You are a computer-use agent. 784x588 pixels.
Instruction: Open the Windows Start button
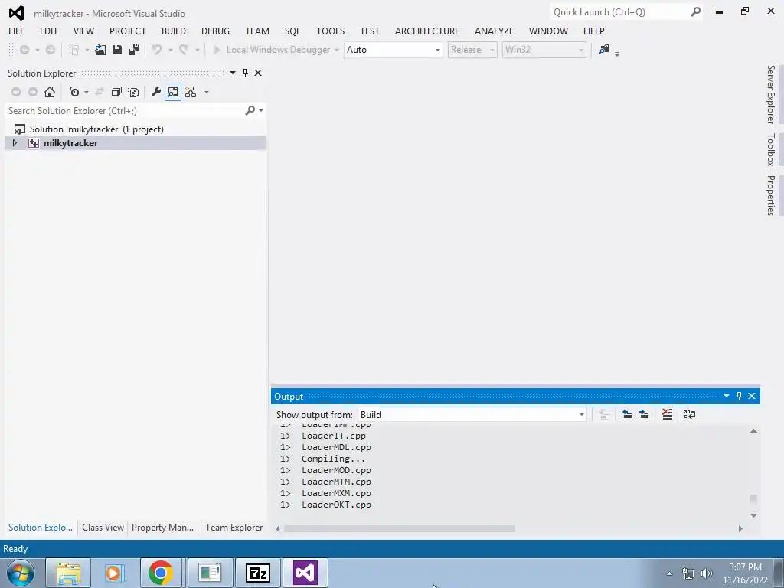coord(21,573)
